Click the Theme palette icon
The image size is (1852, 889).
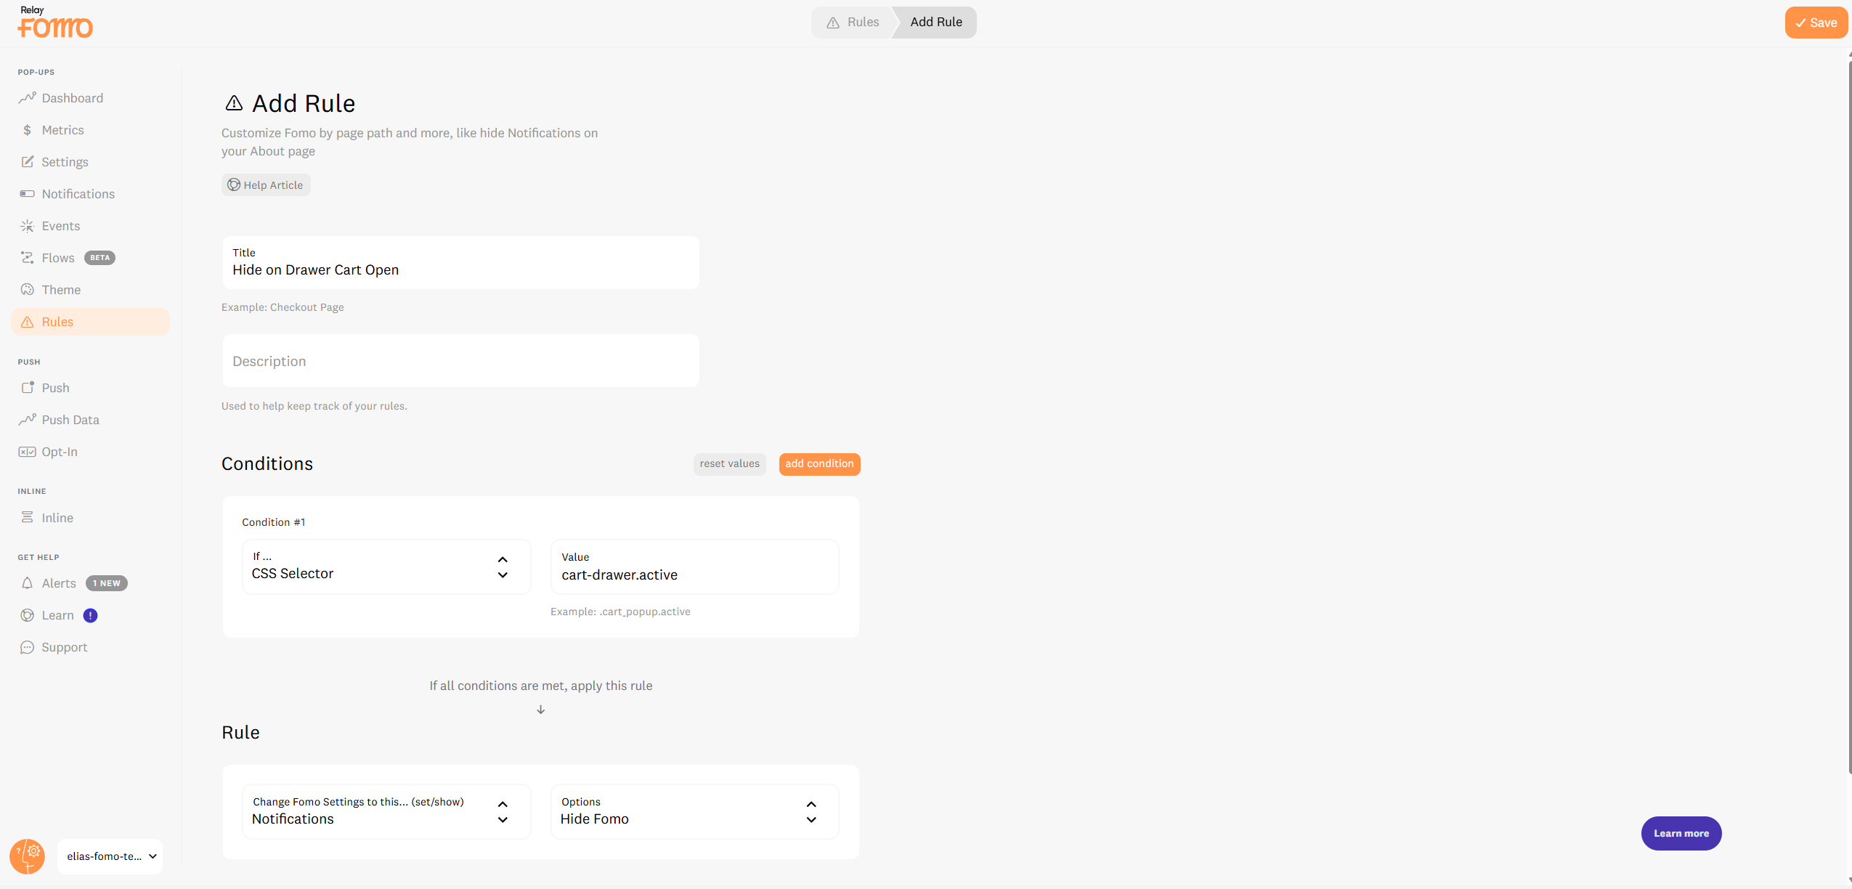[x=27, y=290]
